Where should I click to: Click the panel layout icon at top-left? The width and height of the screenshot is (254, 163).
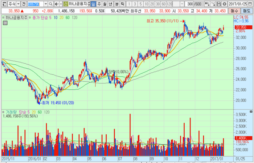(4, 4)
